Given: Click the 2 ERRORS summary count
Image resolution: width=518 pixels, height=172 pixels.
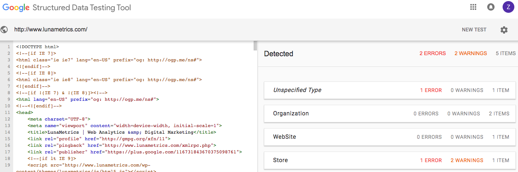Looking at the screenshot, I should (x=433, y=53).
